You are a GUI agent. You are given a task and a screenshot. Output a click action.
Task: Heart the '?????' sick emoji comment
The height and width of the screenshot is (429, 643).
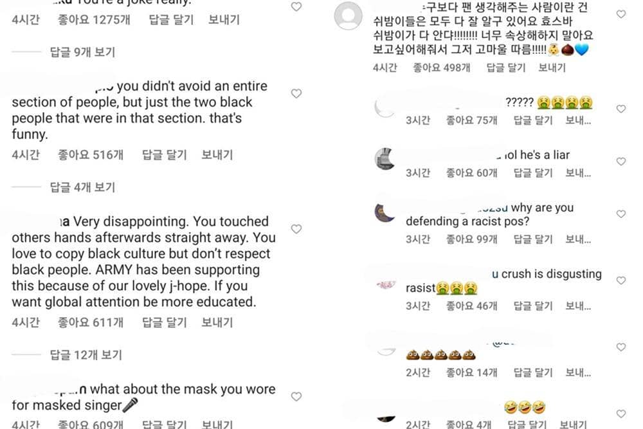[x=621, y=109]
